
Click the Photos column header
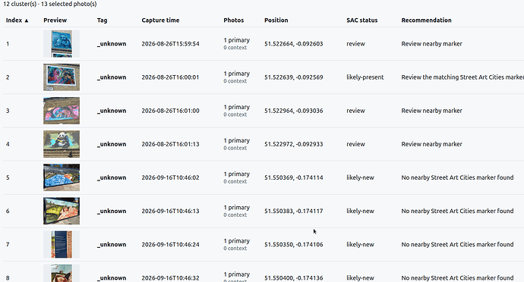[234, 20]
